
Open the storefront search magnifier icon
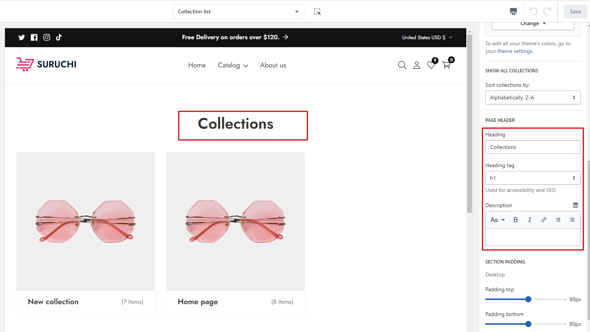[402, 65]
